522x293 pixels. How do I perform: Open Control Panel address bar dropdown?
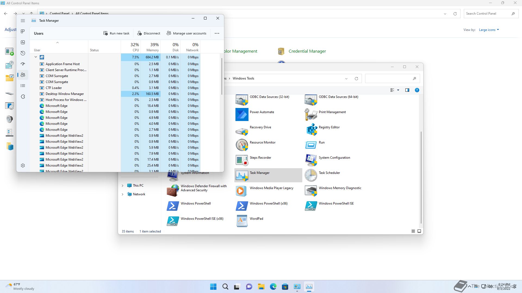click(x=445, y=14)
